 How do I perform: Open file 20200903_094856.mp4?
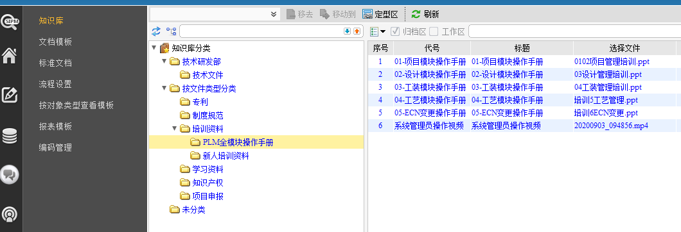[611, 126]
